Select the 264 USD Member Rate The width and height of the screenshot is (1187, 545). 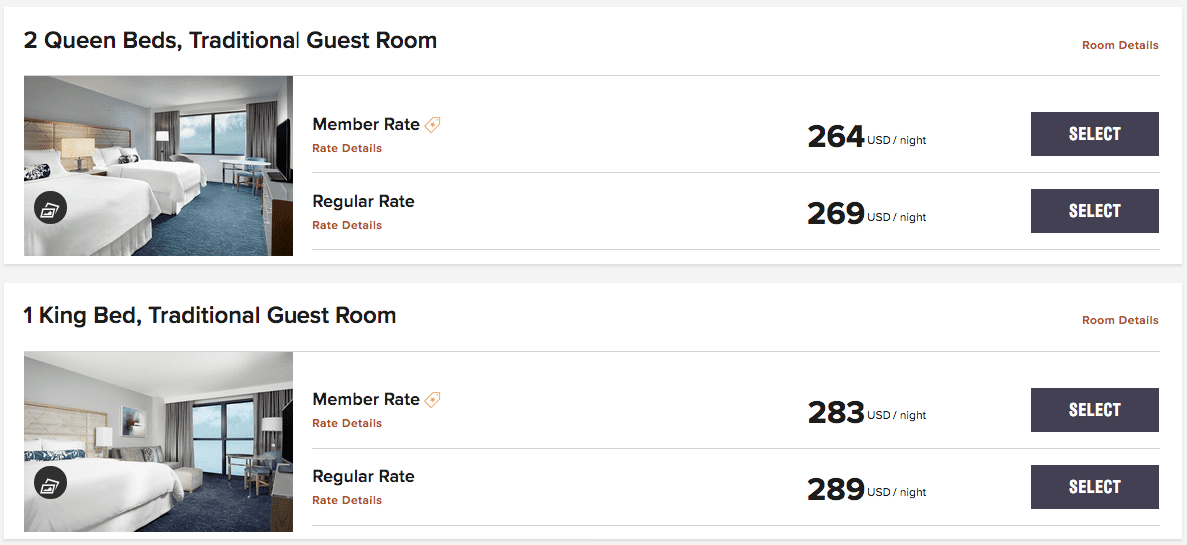coord(1094,134)
